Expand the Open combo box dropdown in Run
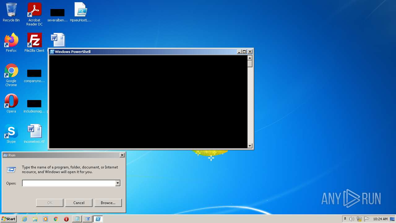 118,183
